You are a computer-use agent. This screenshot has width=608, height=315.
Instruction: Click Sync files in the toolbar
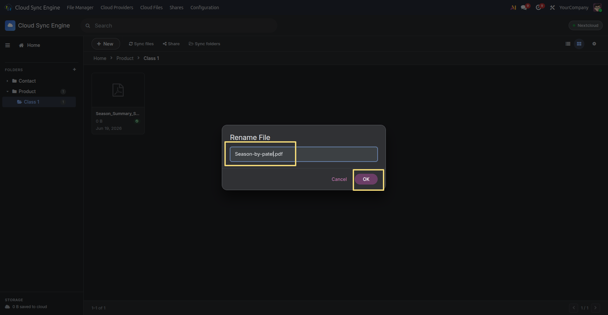141,44
